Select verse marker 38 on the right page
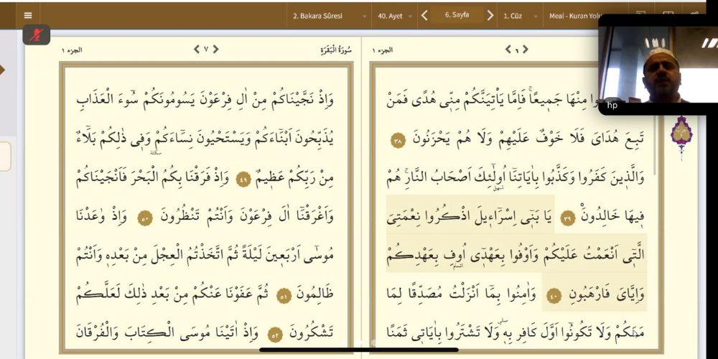 pyautogui.click(x=398, y=138)
